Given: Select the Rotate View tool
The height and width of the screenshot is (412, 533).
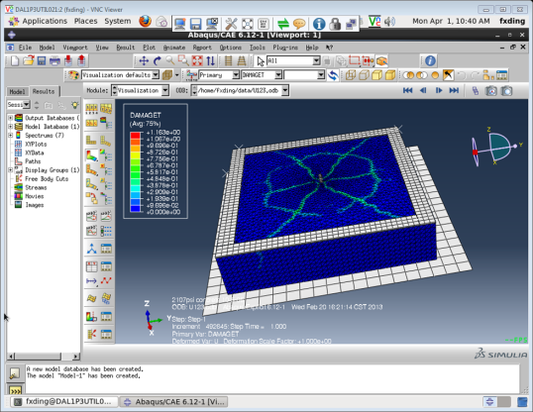Looking at the screenshot, I should tap(158, 60).
